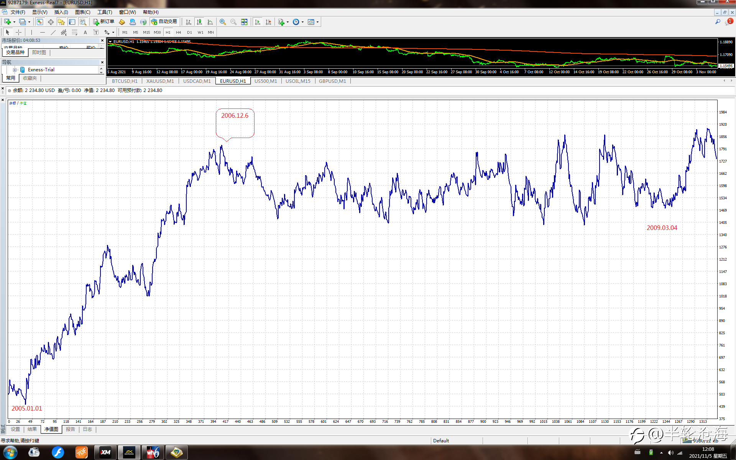Switch timeframe to M15
736x460 pixels.
[x=146, y=32]
